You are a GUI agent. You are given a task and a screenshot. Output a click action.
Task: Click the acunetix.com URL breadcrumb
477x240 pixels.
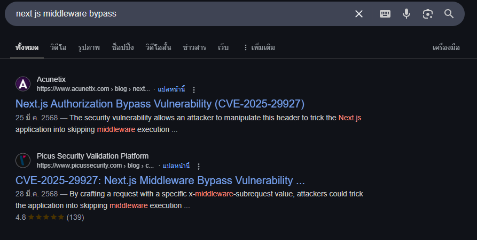tap(93, 89)
